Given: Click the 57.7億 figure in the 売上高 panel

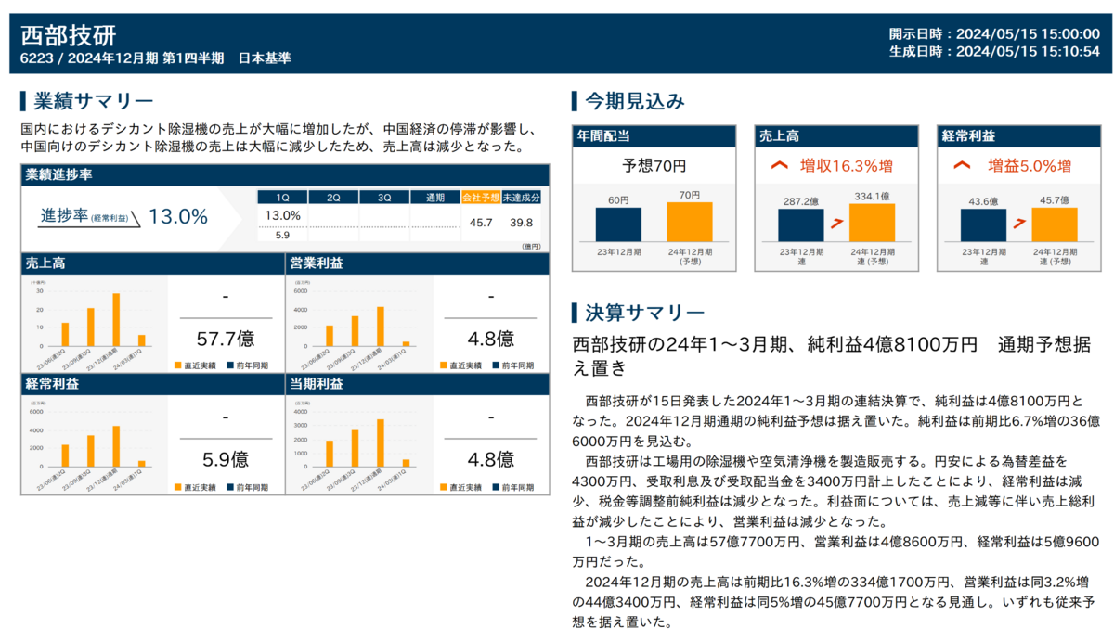Looking at the screenshot, I should (x=226, y=338).
